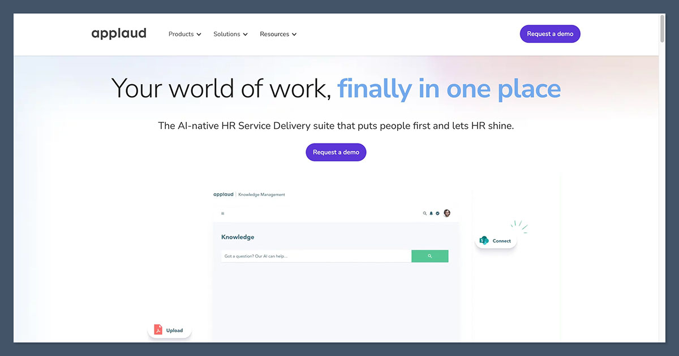This screenshot has width=679, height=356.
Task: Expand the Solutions dropdown
Action: [x=230, y=34]
